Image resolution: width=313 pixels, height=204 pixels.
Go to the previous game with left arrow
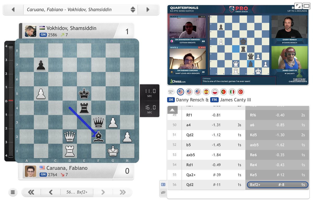[x=13, y=10]
